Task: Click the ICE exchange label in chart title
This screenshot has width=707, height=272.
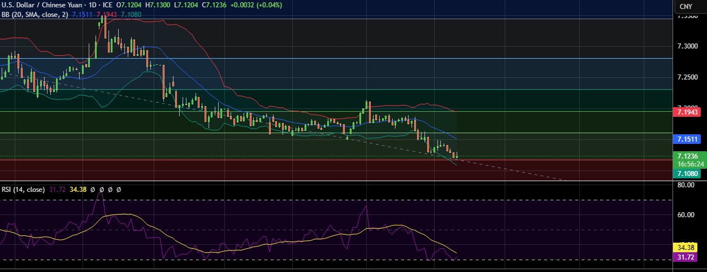Action: 106,5
